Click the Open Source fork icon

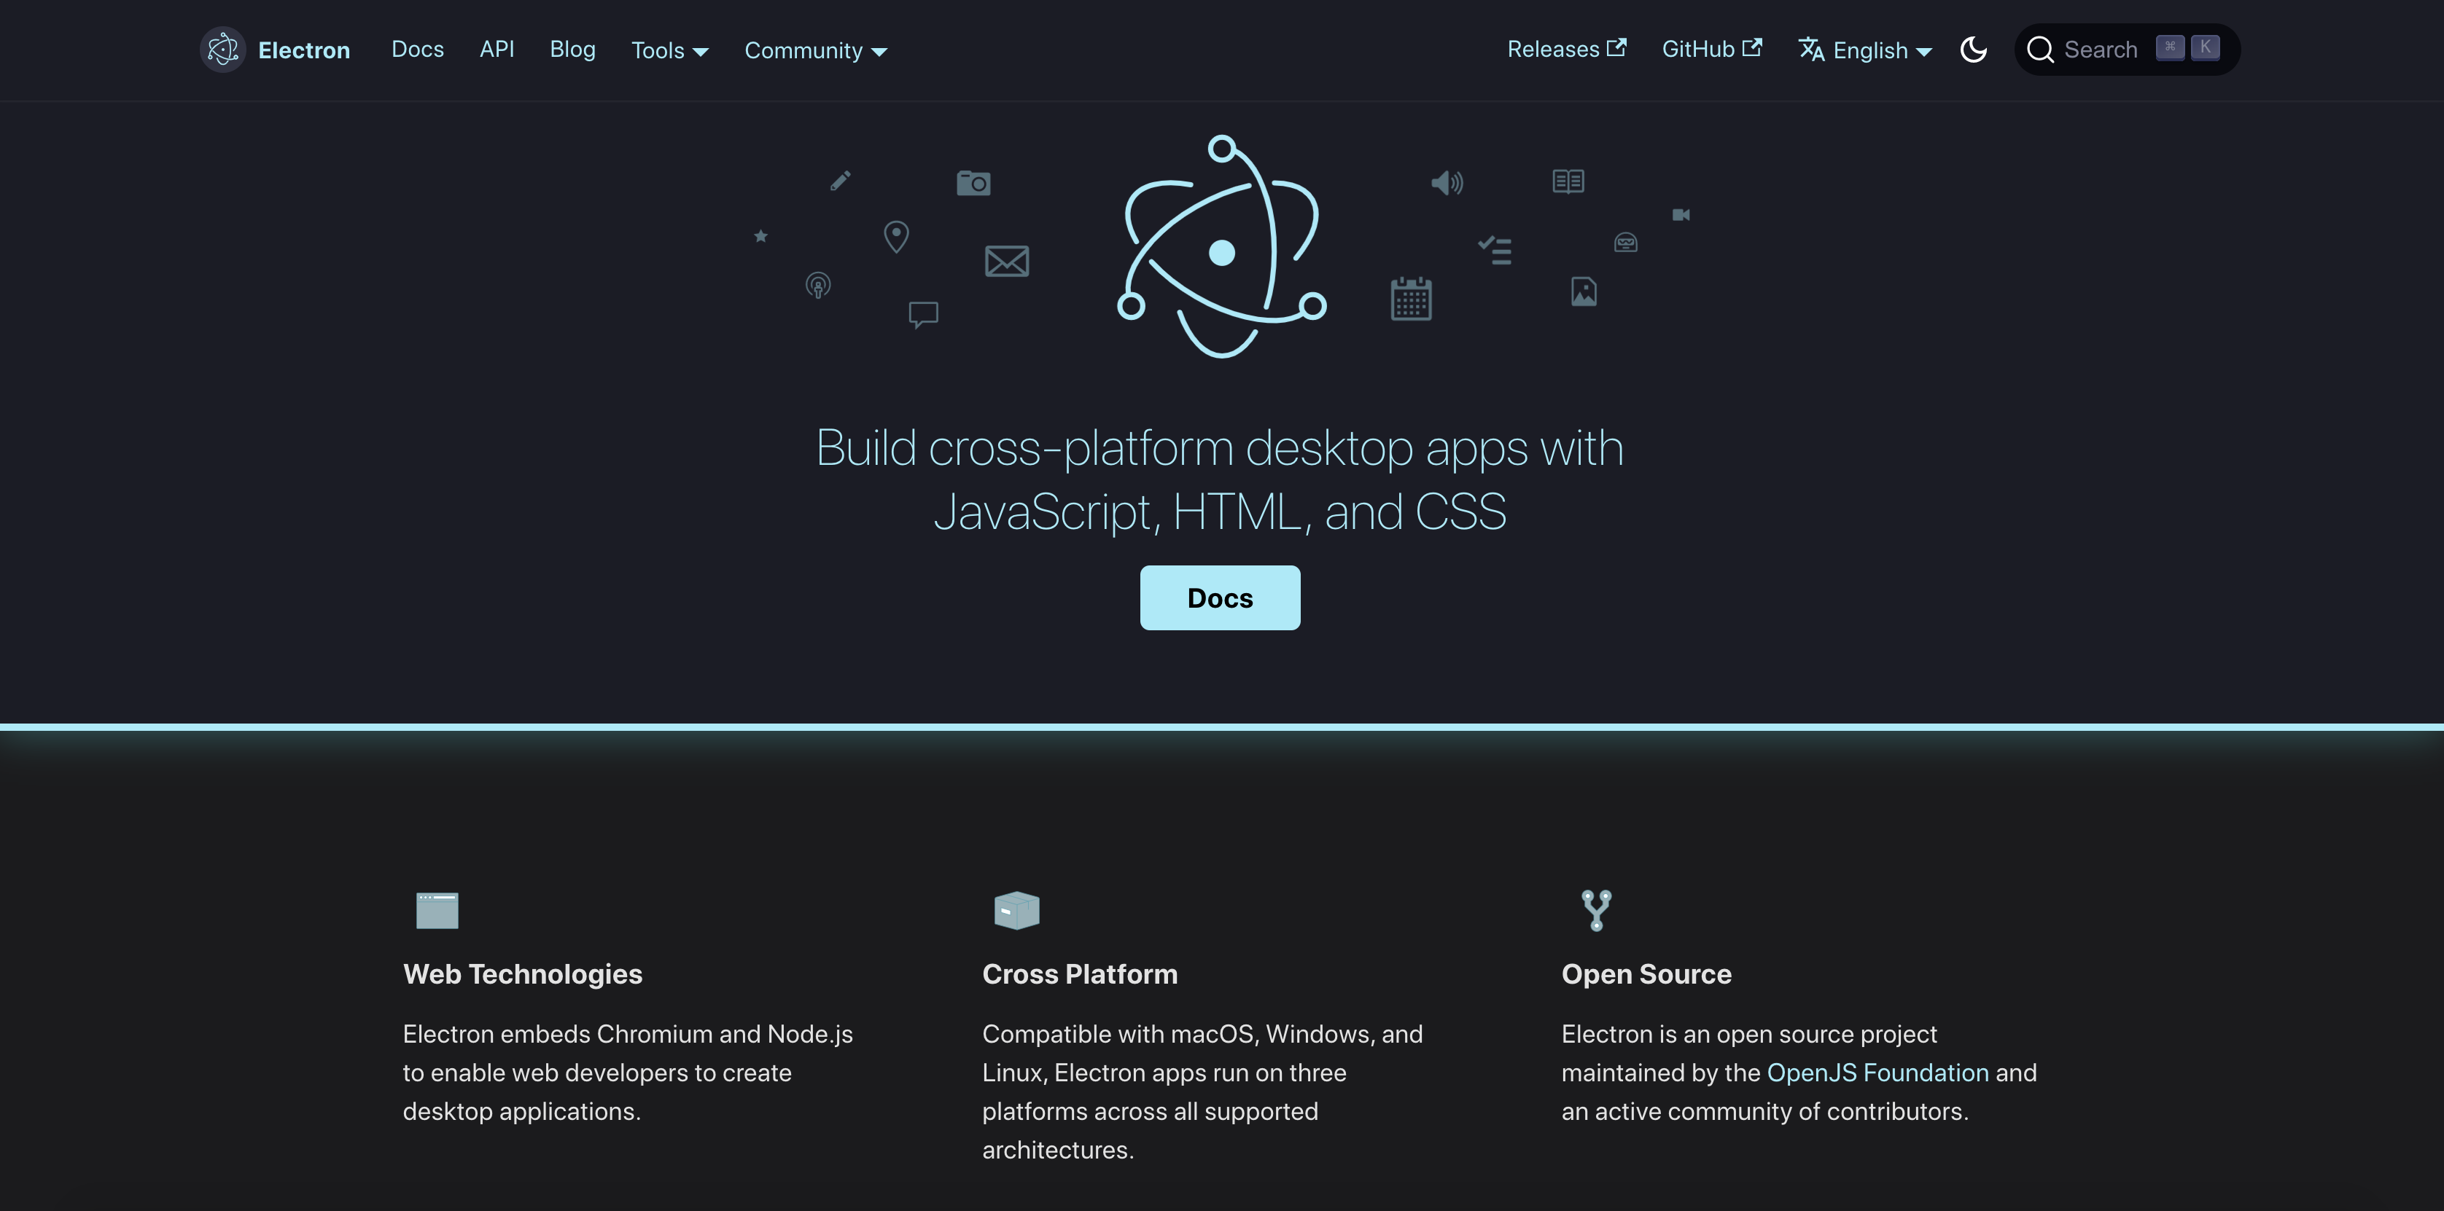pos(1597,910)
